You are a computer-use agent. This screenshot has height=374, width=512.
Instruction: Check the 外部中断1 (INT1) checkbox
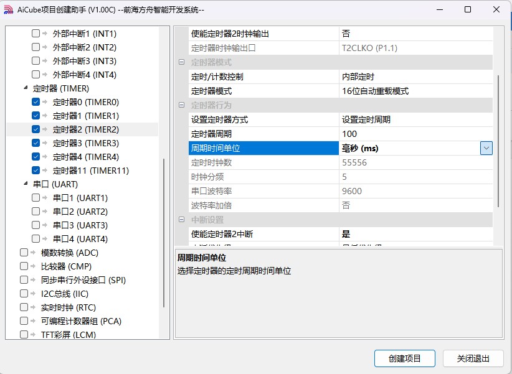36,33
